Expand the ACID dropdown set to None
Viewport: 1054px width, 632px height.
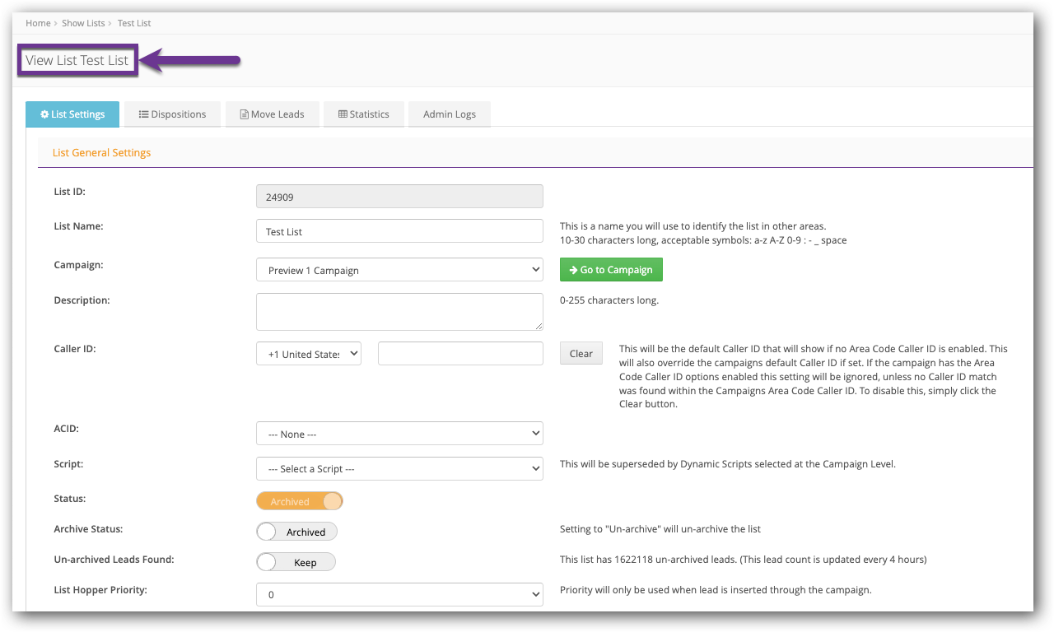[399, 433]
